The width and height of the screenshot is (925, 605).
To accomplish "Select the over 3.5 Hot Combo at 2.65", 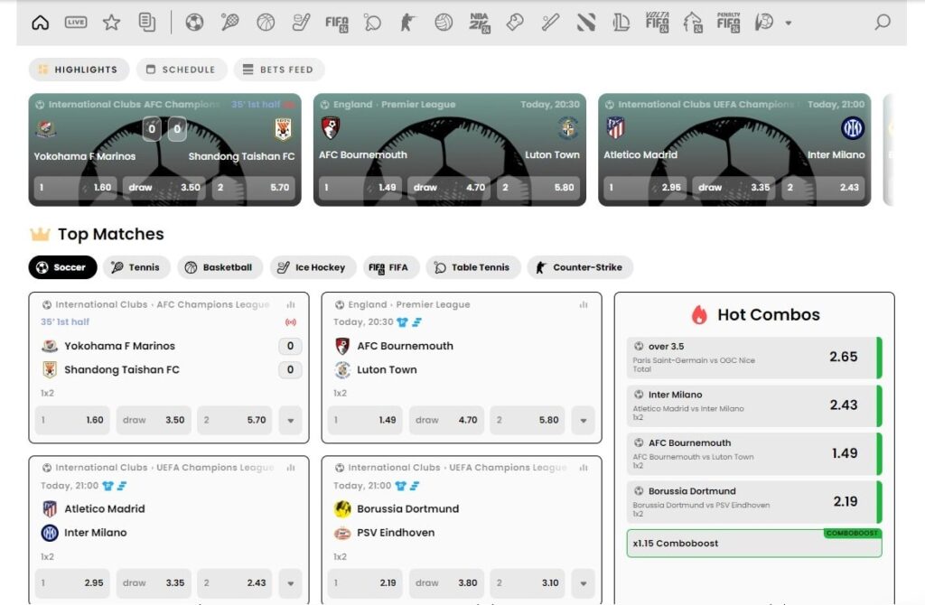I will [x=753, y=358].
